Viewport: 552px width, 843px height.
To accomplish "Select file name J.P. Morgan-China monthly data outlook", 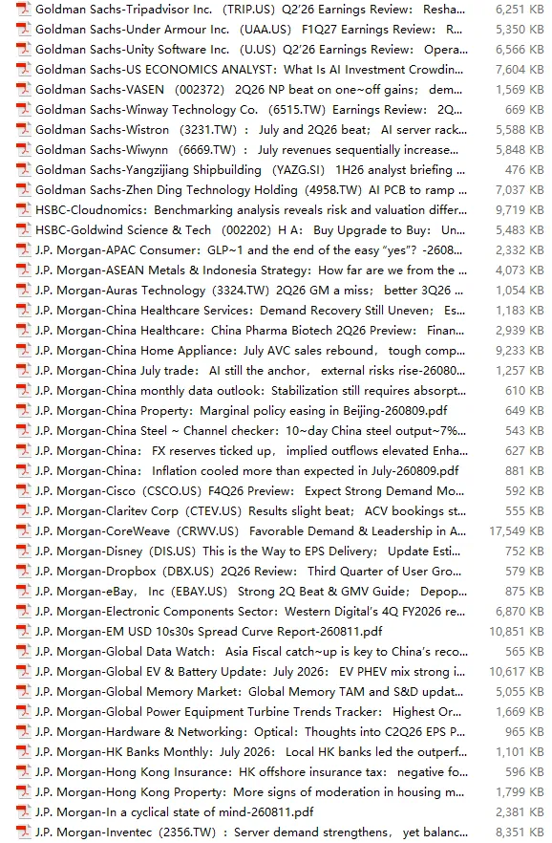I will pyautogui.click(x=251, y=390).
